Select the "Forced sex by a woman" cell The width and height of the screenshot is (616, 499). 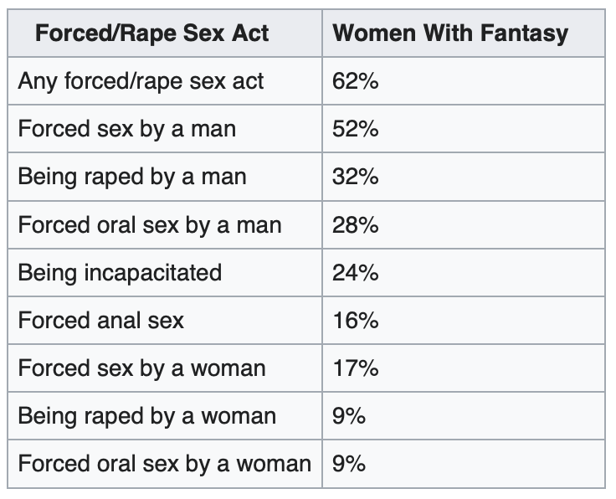[141, 368]
